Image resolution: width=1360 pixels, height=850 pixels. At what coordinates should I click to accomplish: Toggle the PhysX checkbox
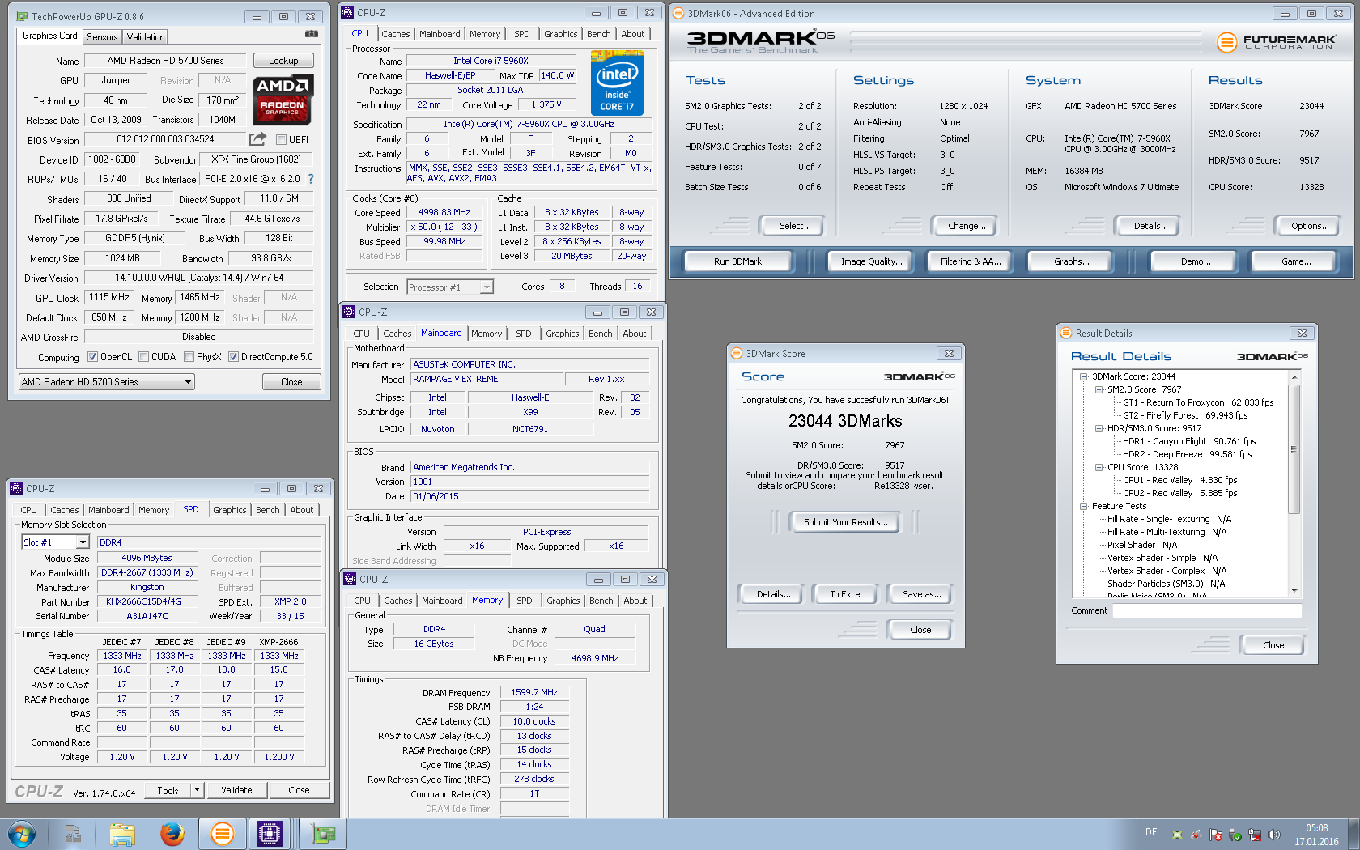[189, 357]
